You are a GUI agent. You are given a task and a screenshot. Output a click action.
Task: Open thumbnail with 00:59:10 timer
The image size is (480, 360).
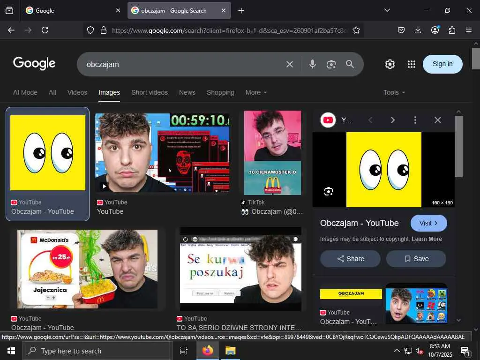click(162, 153)
